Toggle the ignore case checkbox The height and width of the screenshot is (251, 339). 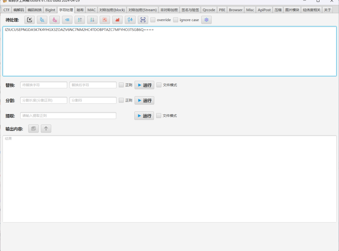[x=176, y=20]
